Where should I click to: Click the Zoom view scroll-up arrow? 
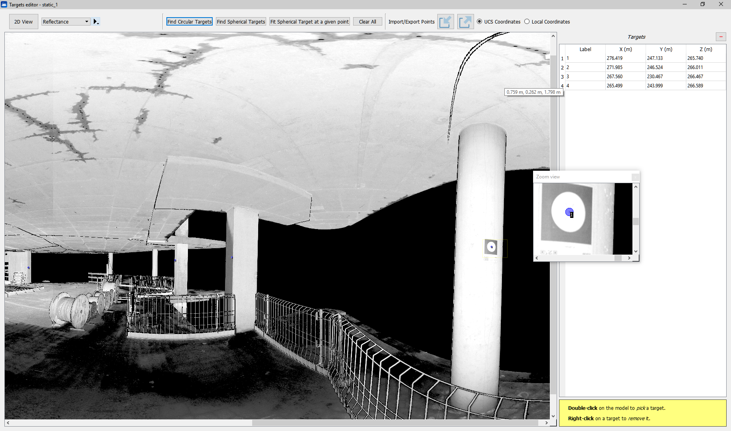pyautogui.click(x=636, y=187)
